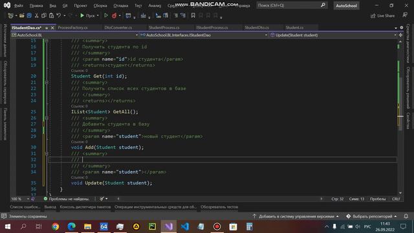Click Добавить в систему управления версиями
Viewport: 414px width, 233px height.
[296, 216]
